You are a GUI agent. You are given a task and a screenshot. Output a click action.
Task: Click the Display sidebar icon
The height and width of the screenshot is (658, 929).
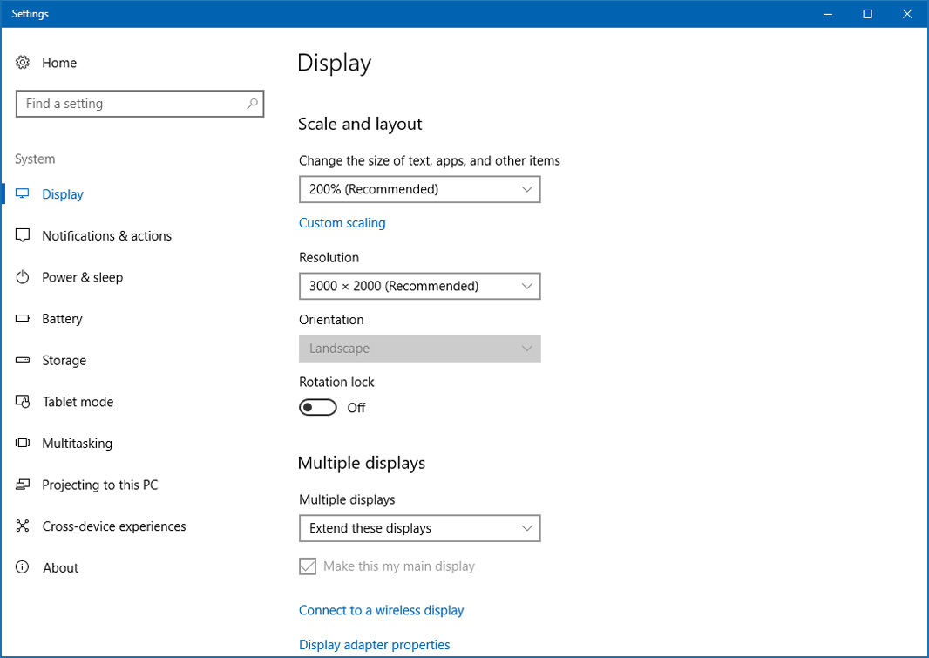point(23,193)
